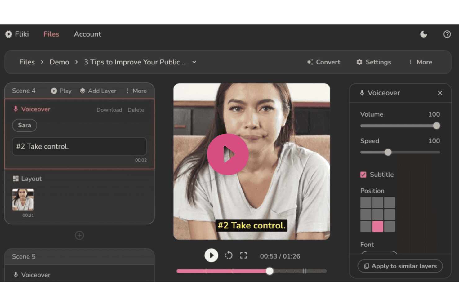Click the Volume slider handle
Screen dimensions: 459x306
pos(436,126)
